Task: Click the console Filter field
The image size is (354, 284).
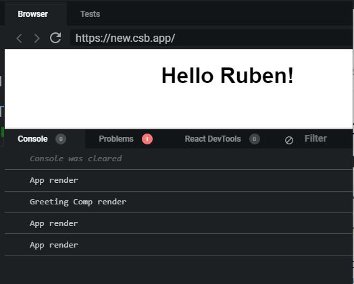Action: (x=328, y=138)
